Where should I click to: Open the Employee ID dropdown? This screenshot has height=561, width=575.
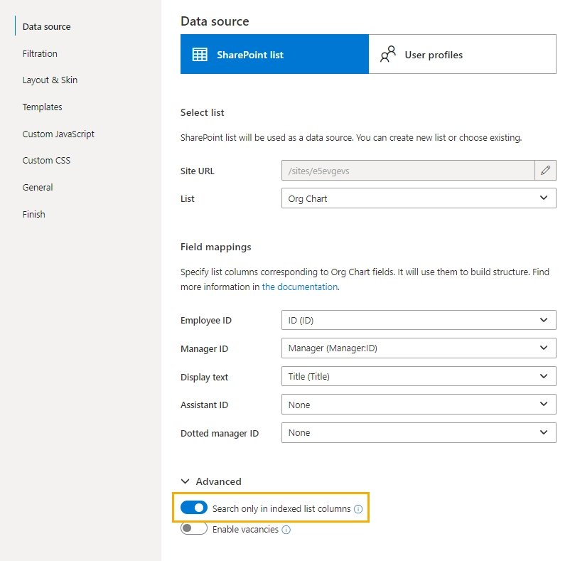coord(419,320)
